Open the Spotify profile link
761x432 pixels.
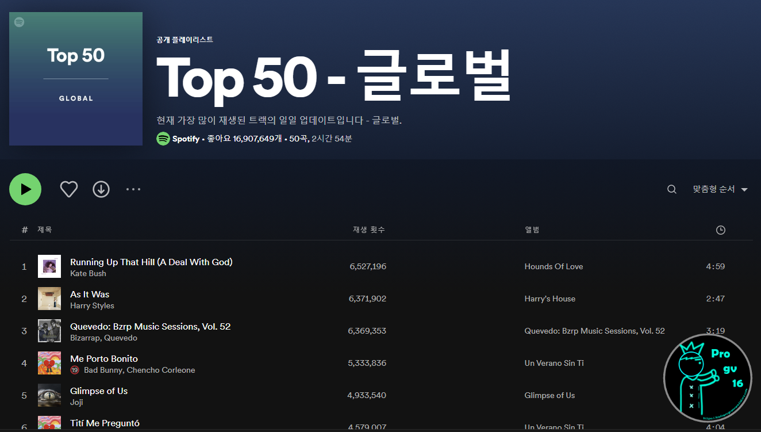186,139
